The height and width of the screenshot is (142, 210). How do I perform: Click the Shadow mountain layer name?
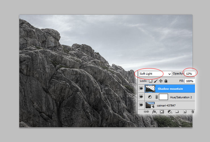(x=170, y=89)
